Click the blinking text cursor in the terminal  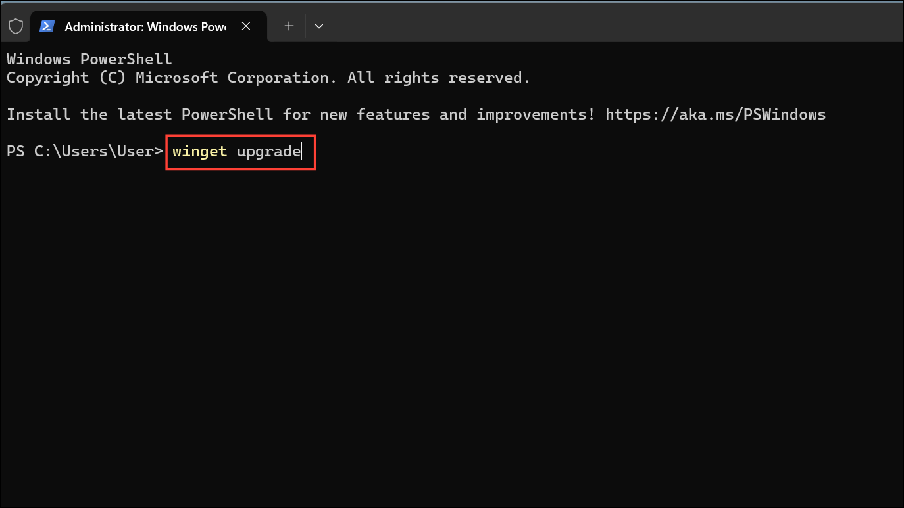point(301,151)
